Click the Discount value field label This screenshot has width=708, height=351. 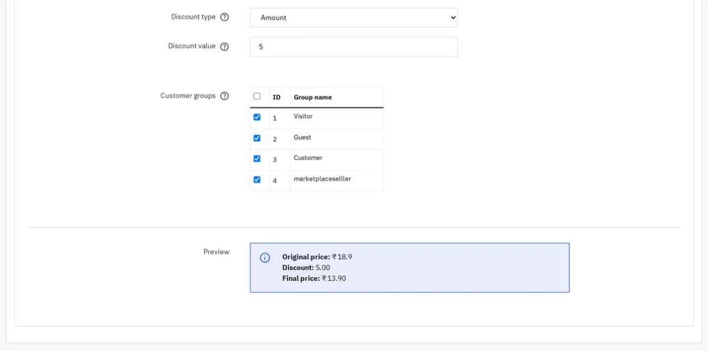[192, 46]
